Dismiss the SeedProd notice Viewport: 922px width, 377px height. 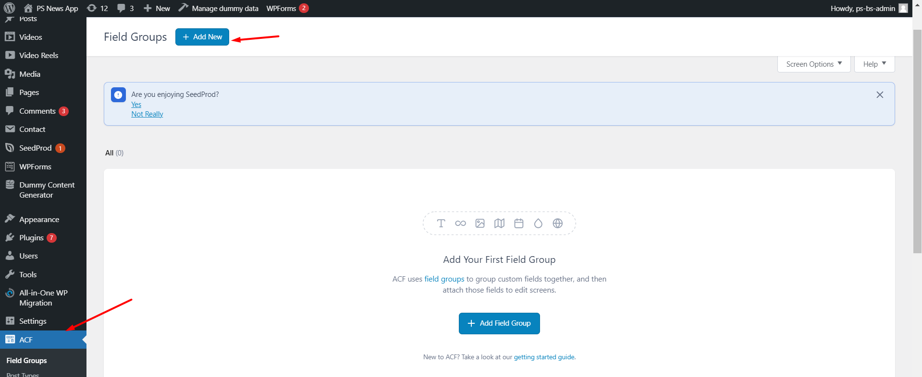pyautogui.click(x=880, y=94)
